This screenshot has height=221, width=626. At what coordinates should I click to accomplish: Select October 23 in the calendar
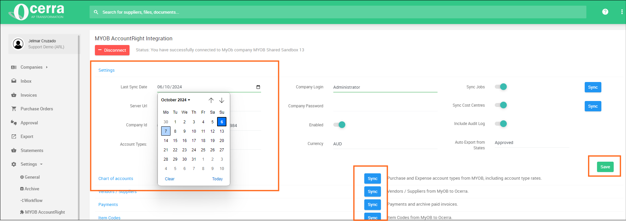tap(184, 150)
